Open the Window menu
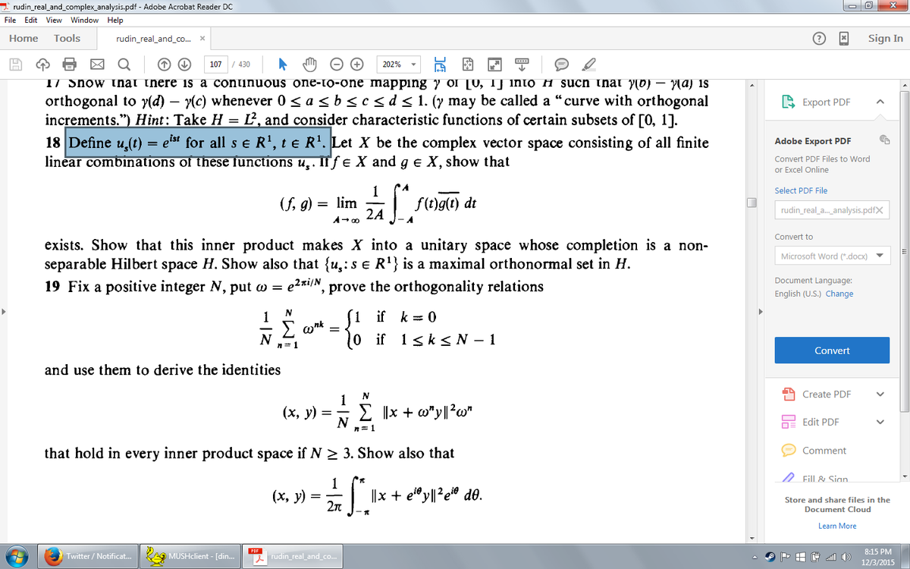910x569 pixels. coord(84,20)
